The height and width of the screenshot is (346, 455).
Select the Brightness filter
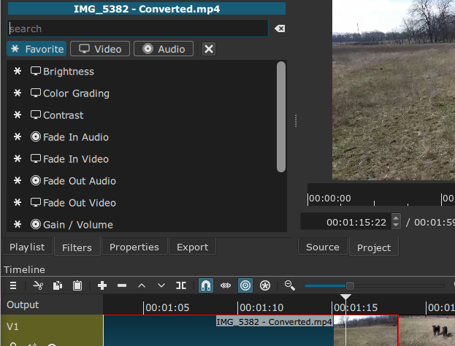[142, 72]
